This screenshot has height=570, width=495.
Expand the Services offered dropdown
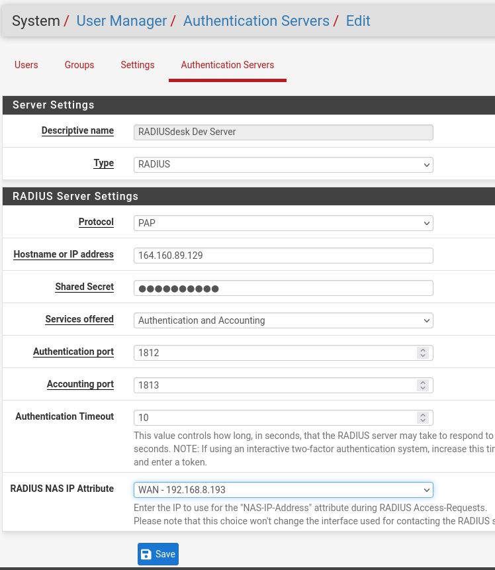pyautogui.click(x=283, y=320)
